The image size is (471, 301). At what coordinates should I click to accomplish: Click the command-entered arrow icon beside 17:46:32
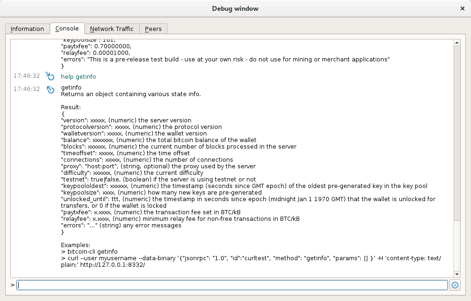(50, 76)
